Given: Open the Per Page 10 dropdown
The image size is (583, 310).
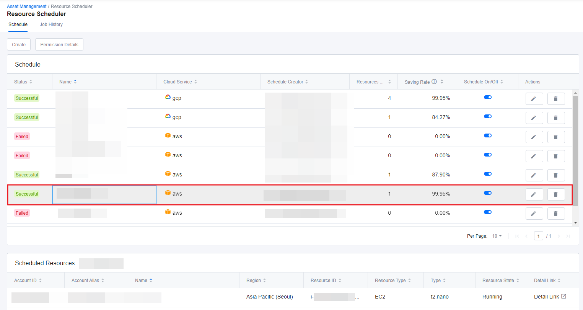Looking at the screenshot, I should pos(497,236).
